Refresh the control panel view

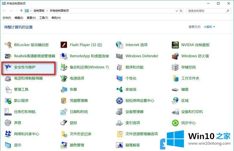(x=181, y=11)
